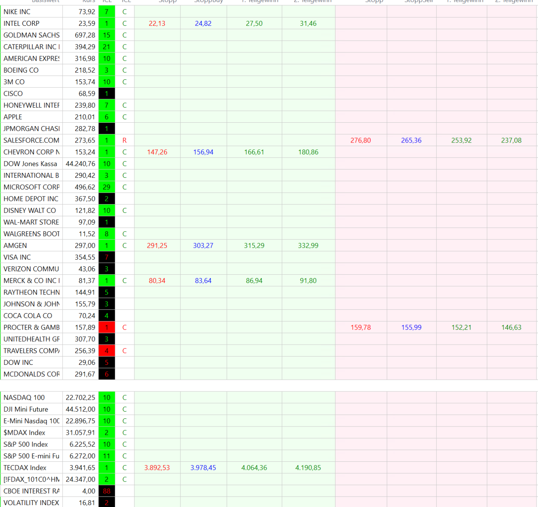The height and width of the screenshot is (507, 538).
Task: Click the red C indicator for Travelers
Action: pos(124,351)
